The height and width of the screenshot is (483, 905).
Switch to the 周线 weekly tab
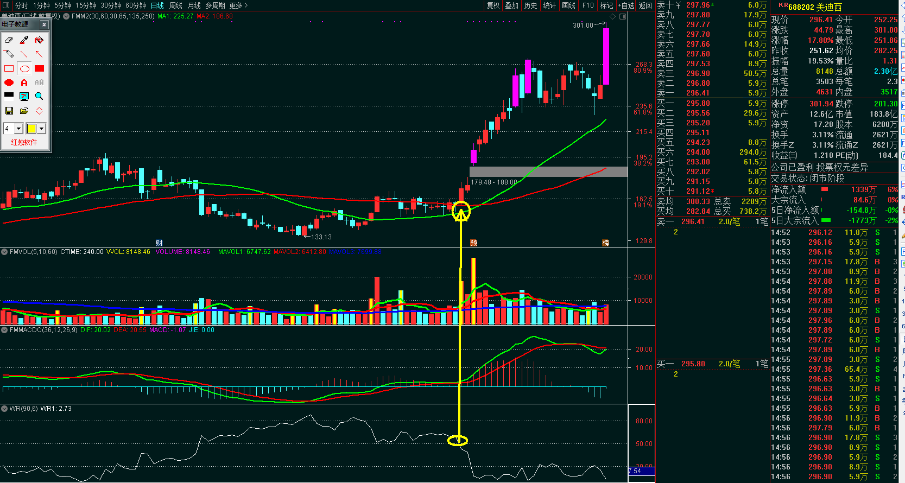click(176, 5)
